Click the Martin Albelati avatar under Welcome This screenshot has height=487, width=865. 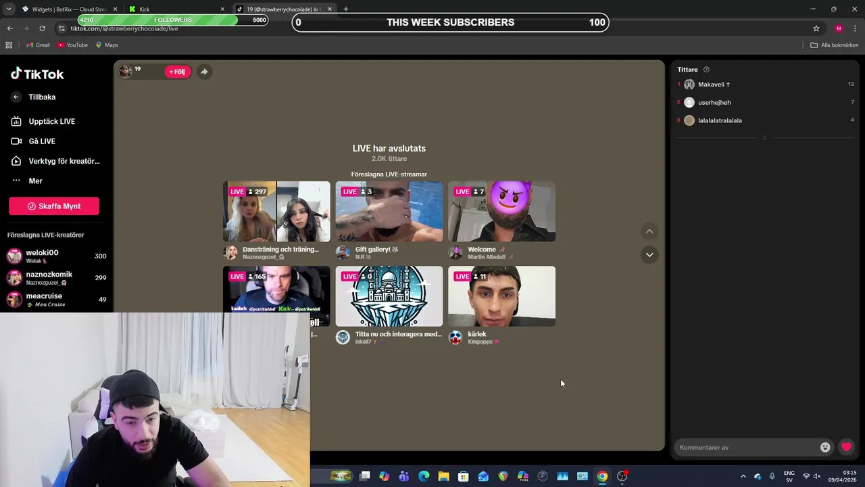click(456, 252)
